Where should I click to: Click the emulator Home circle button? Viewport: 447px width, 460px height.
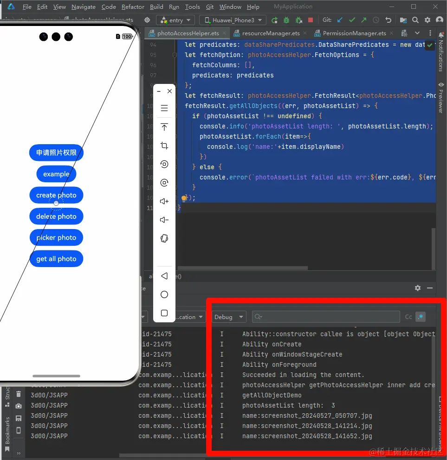coord(164,294)
